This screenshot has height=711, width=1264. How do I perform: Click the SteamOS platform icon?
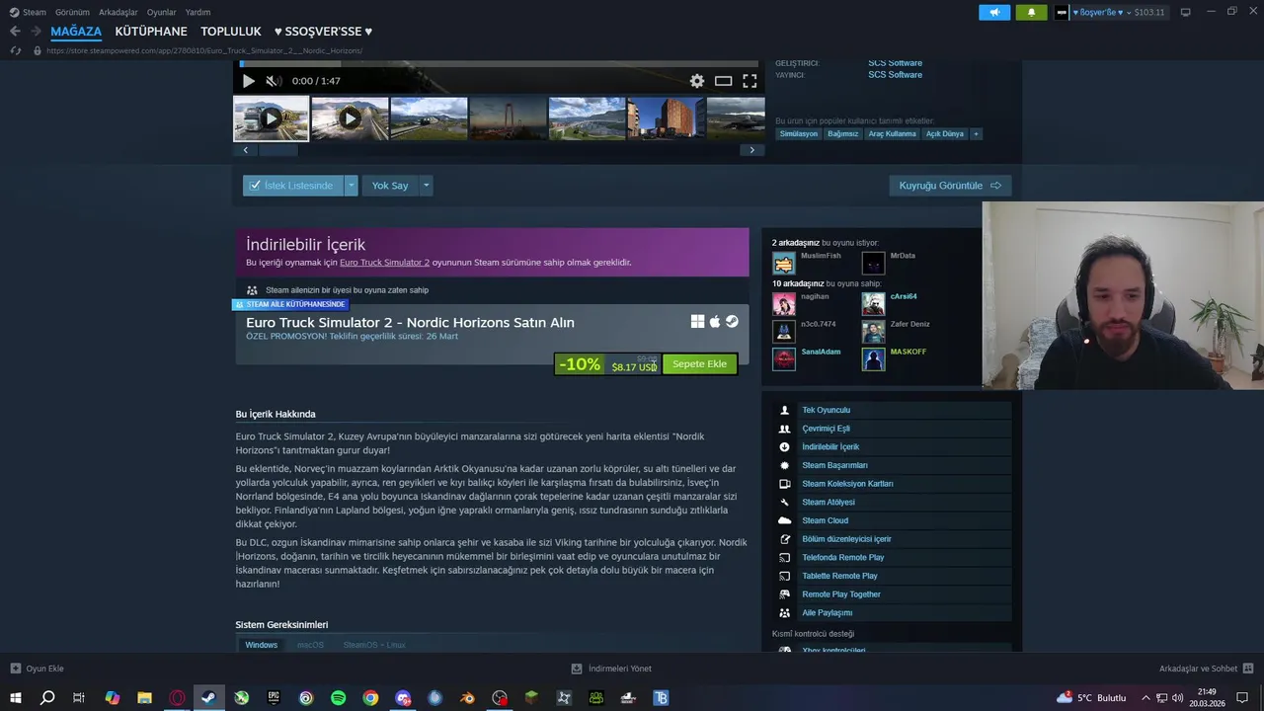[x=732, y=322]
